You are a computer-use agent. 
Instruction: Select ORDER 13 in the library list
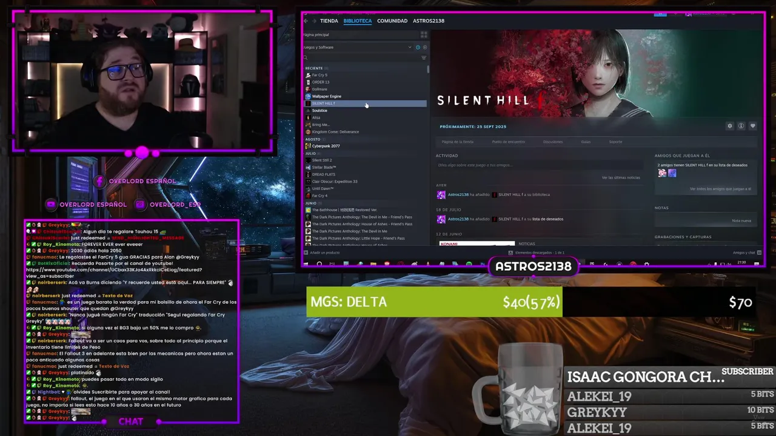tap(366, 82)
